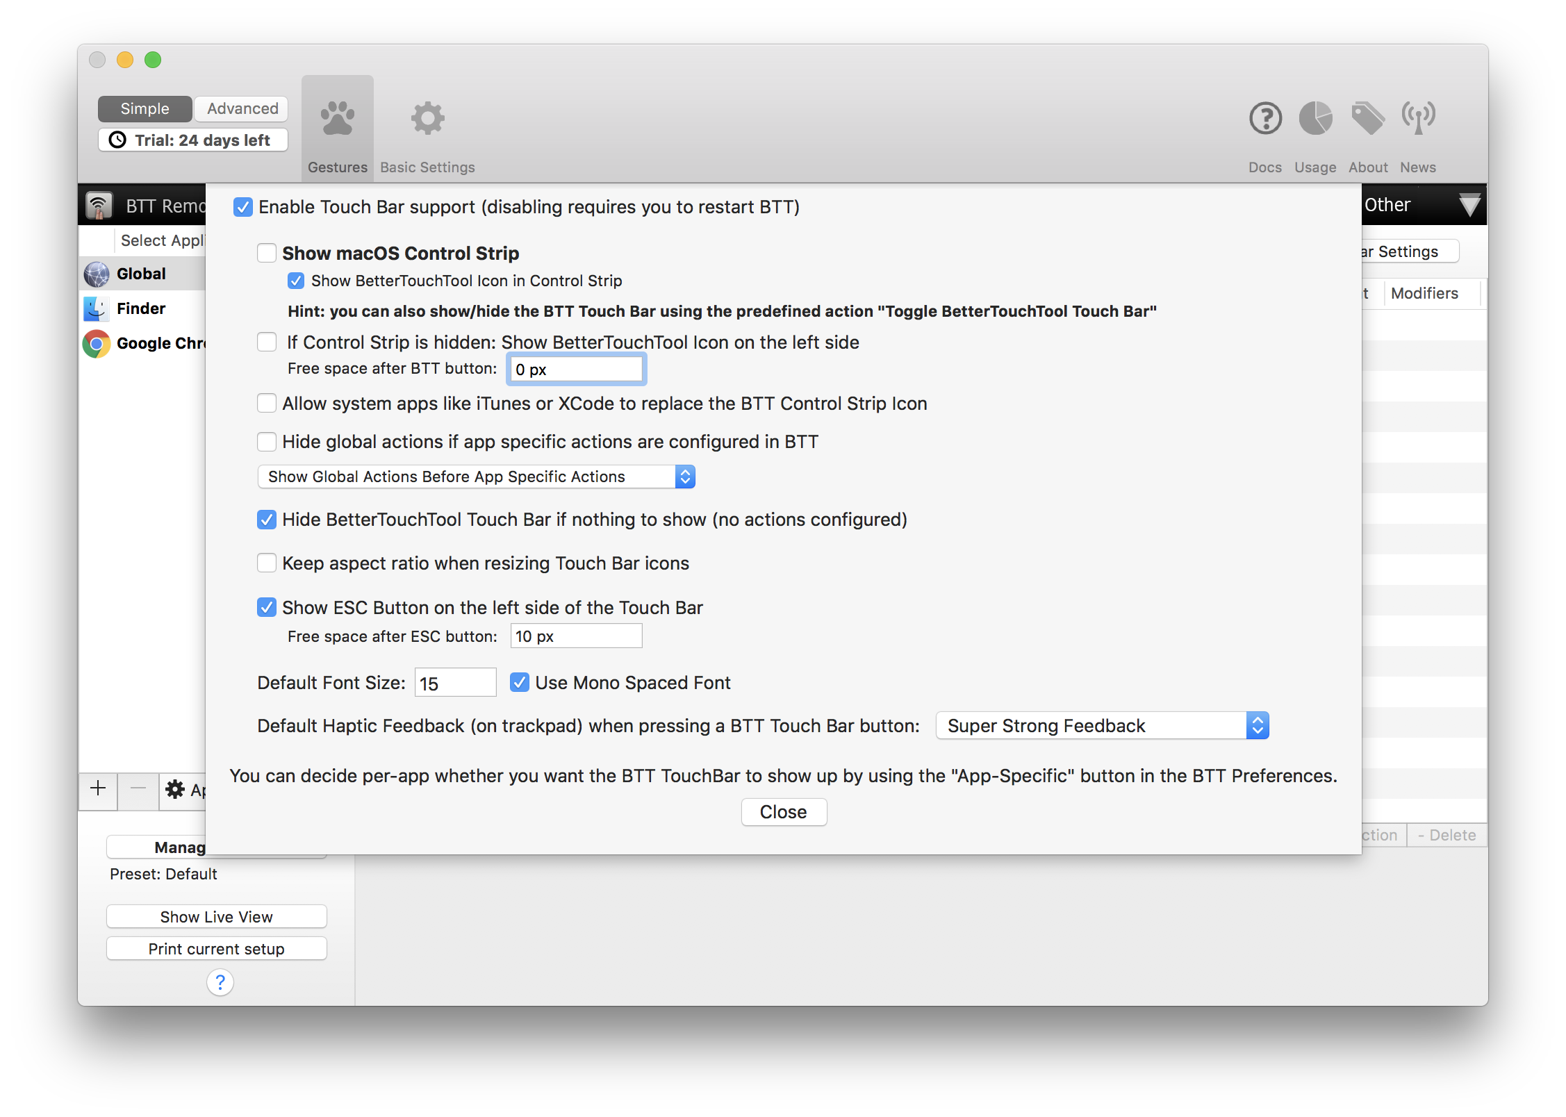Click the Basic Settings gear icon

pos(427,117)
